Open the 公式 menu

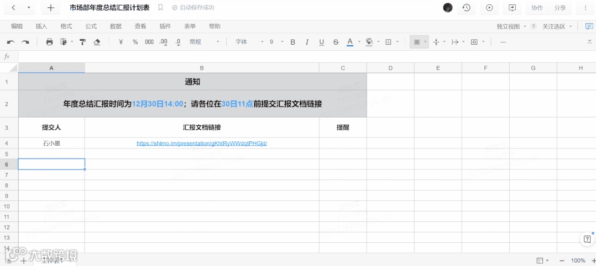[x=91, y=26]
